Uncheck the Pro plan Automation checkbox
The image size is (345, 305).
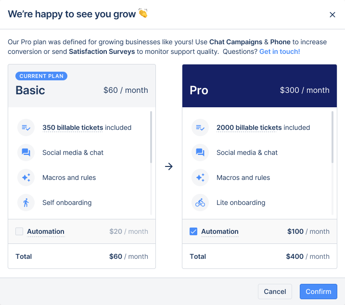[x=193, y=231]
